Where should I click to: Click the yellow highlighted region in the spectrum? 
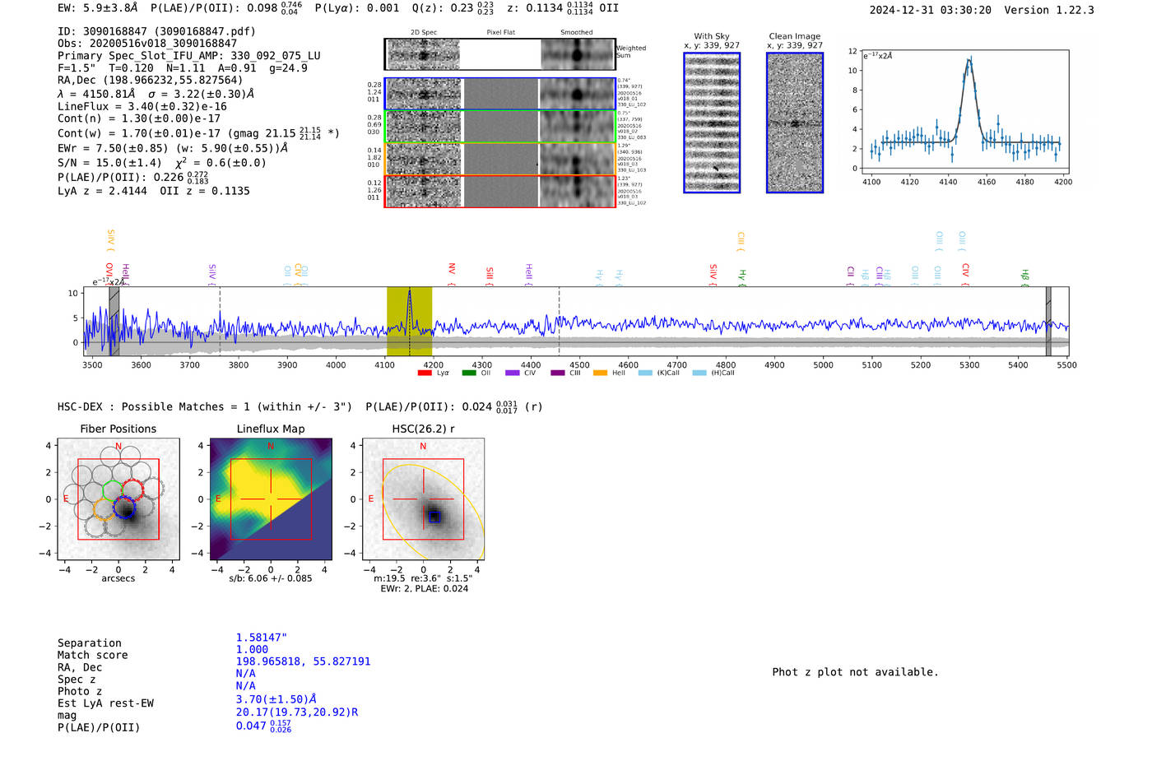[x=409, y=322]
